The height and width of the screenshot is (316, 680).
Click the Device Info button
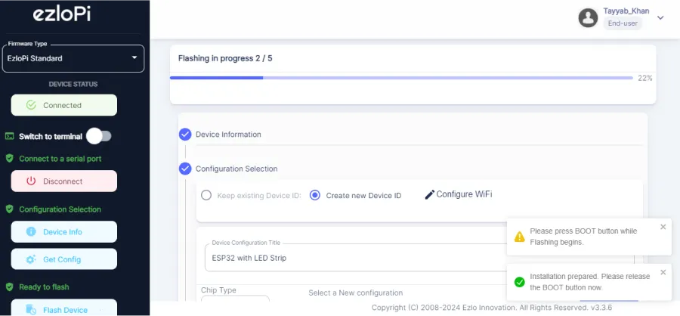pyautogui.click(x=64, y=231)
